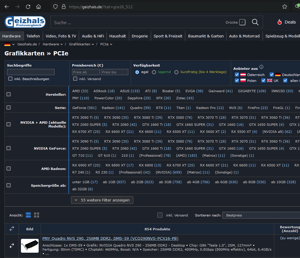Open browser home page icon
Screen dimensions: 300x258
[x=38, y=7]
